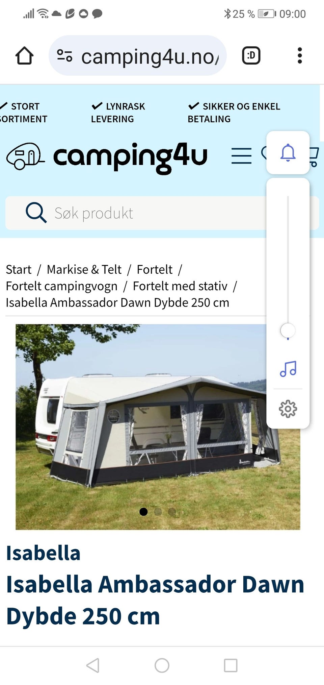
Task: Go to Start breadcrumb link
Action: click(x=19, y=270)
